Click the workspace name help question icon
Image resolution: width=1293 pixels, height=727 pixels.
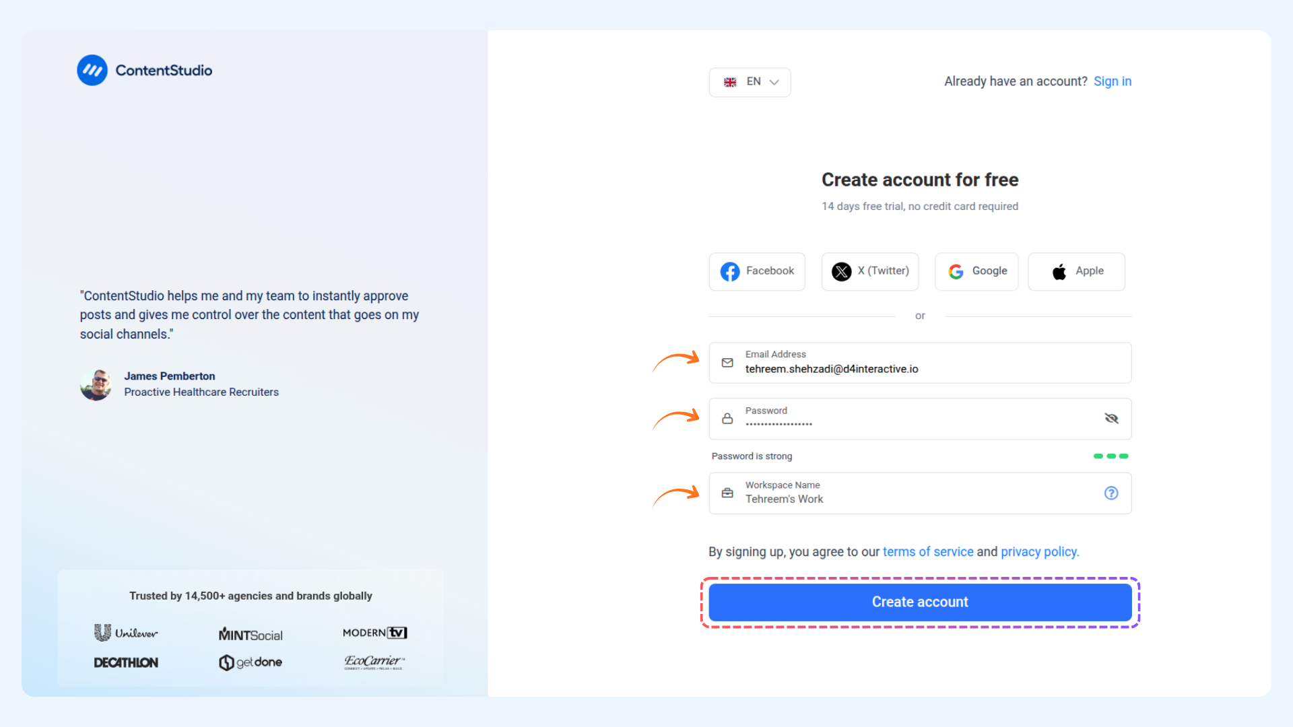1111,493
